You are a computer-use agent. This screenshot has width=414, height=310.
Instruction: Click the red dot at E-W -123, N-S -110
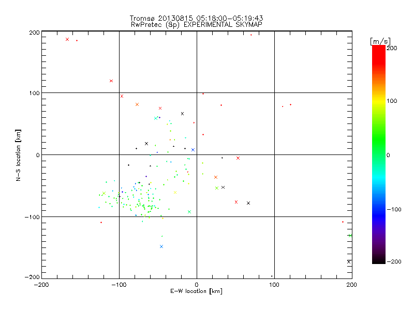click(x=101, y=223)
